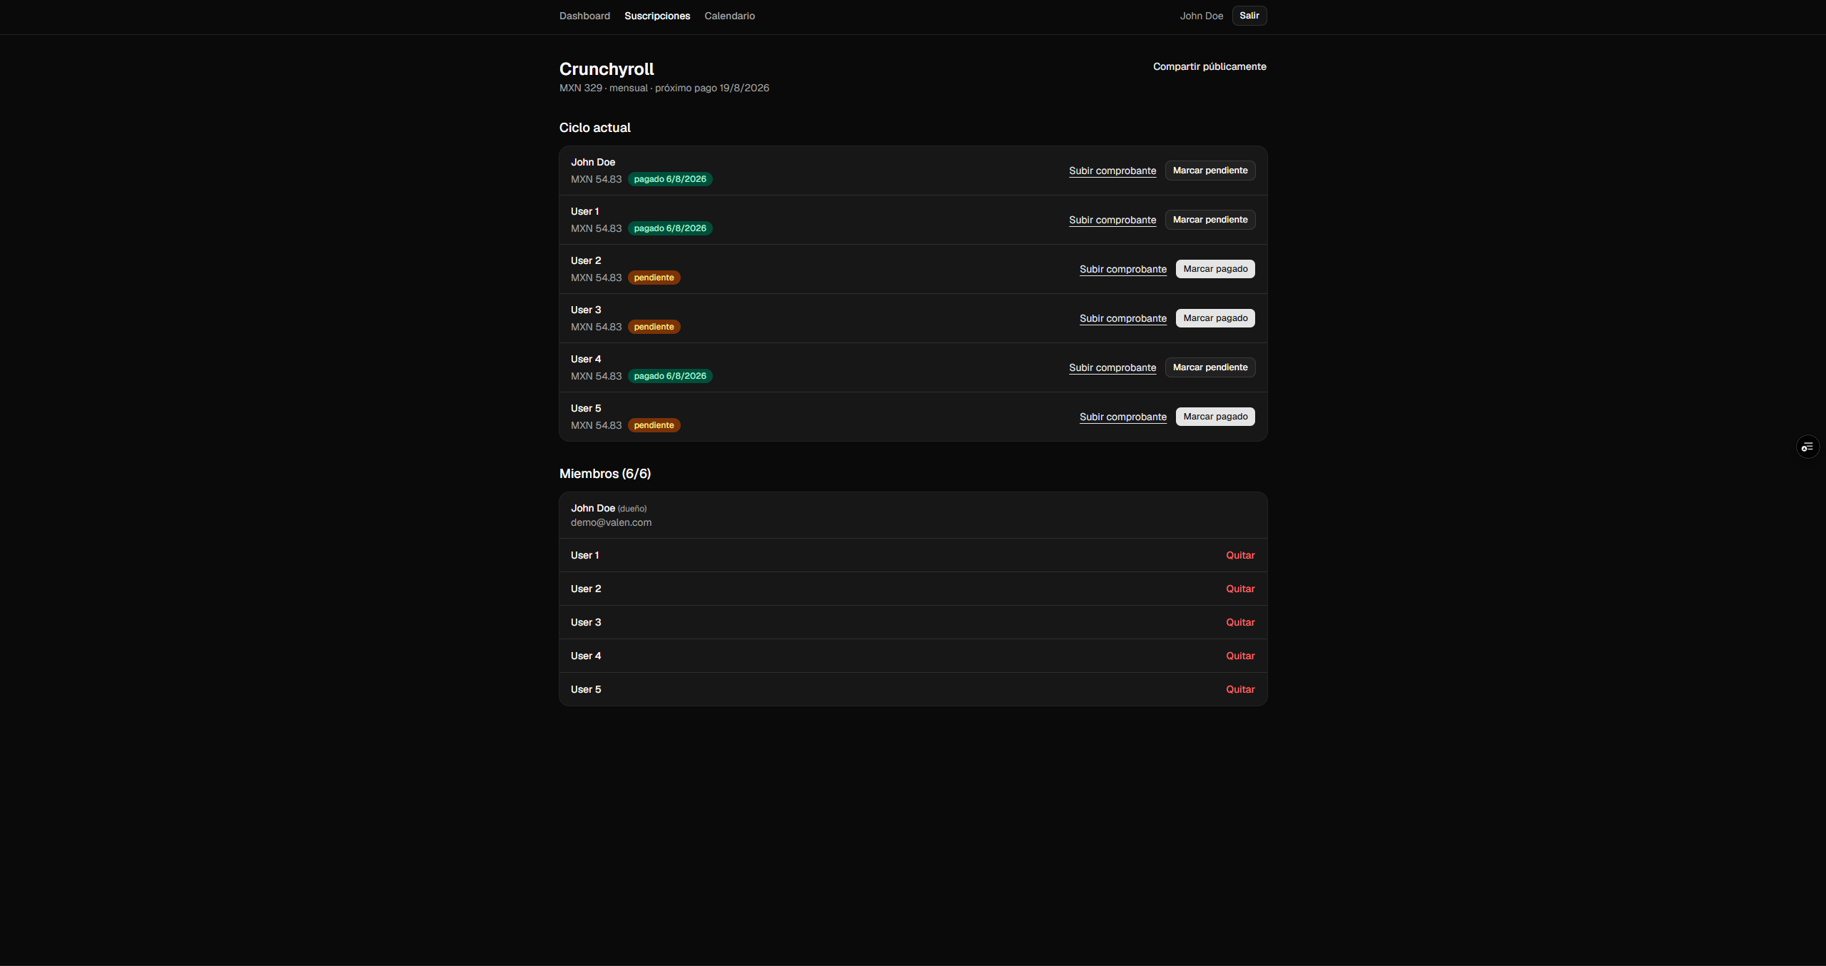
Task: Open the Suscripciones nav item
Action: point(657,16)
